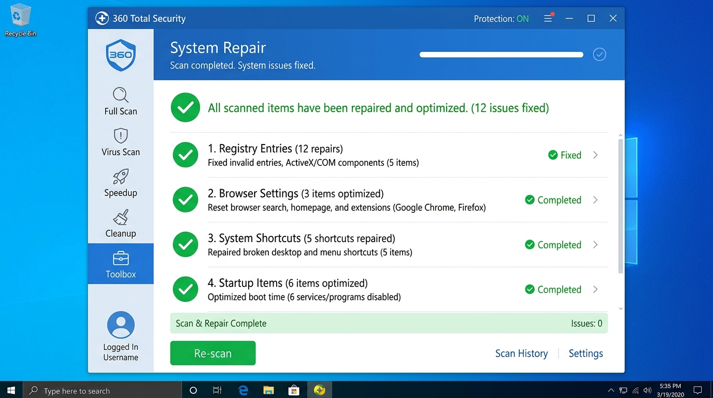
Task: Click the green checkmark beside Registry Entries
Action: click(x=185, y=154)
